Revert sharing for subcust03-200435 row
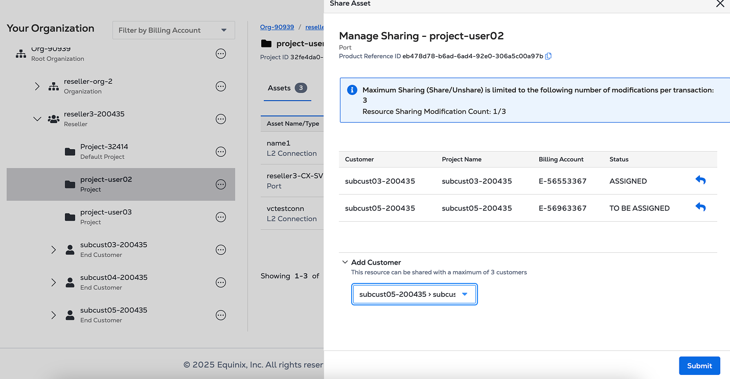This screenshot has width=730, height=379. (x=700, y=180)
